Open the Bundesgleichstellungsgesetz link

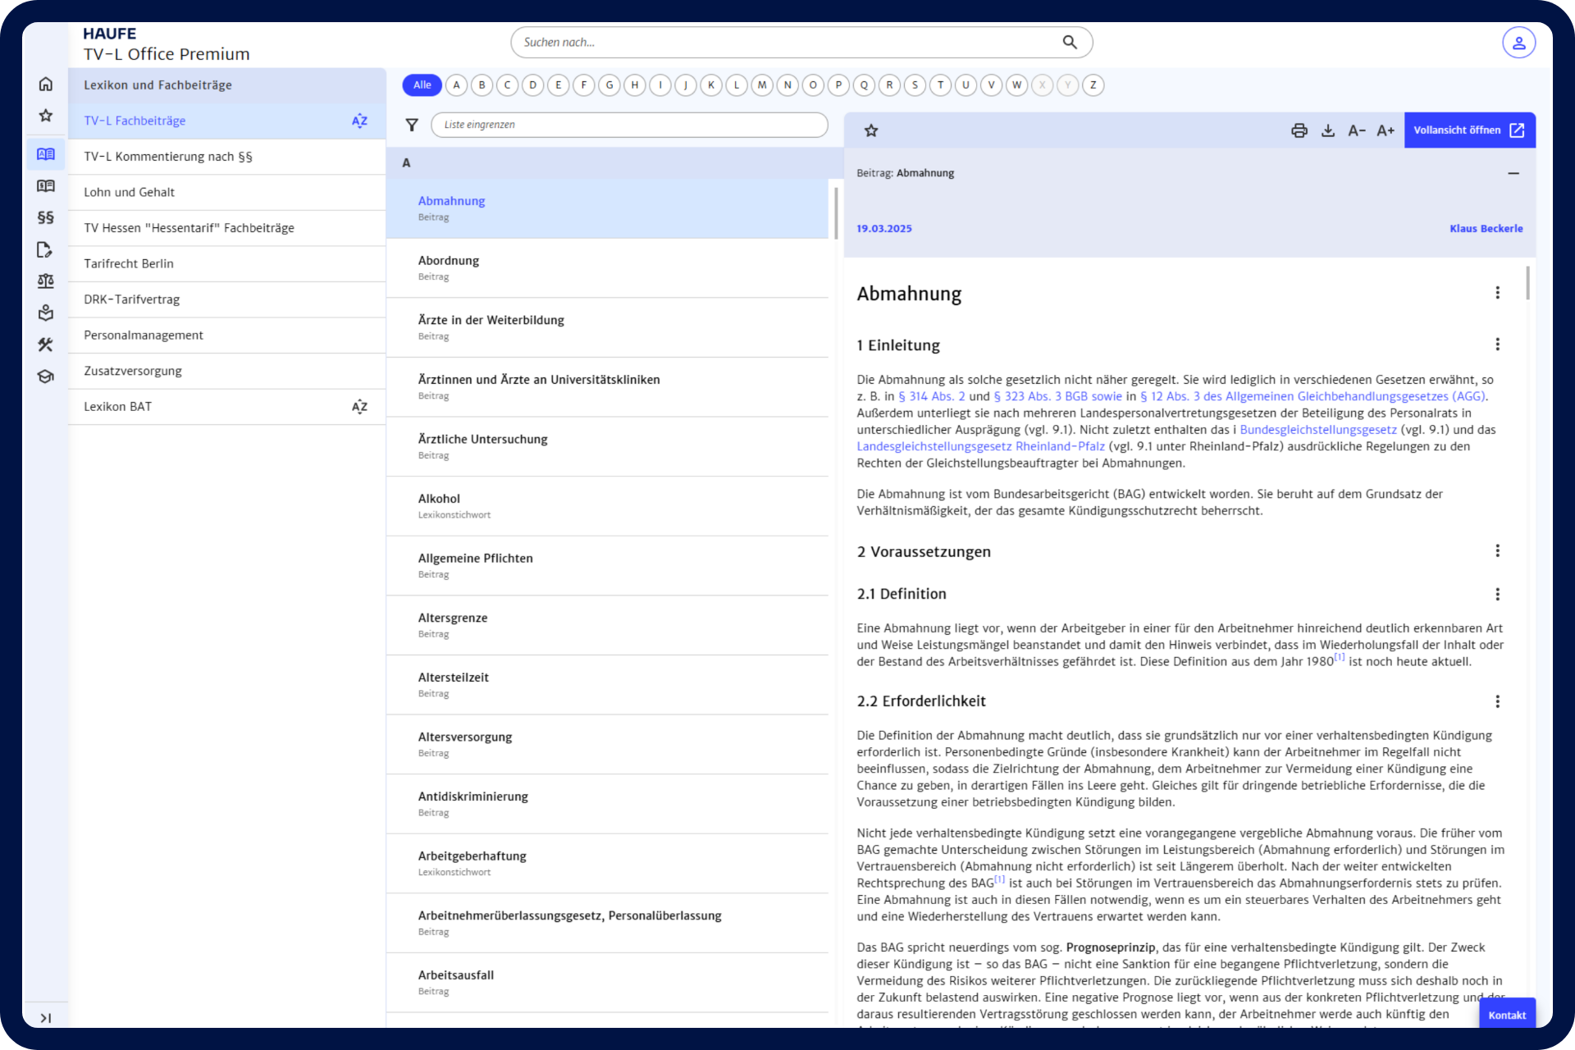[x=1317, y=430]
